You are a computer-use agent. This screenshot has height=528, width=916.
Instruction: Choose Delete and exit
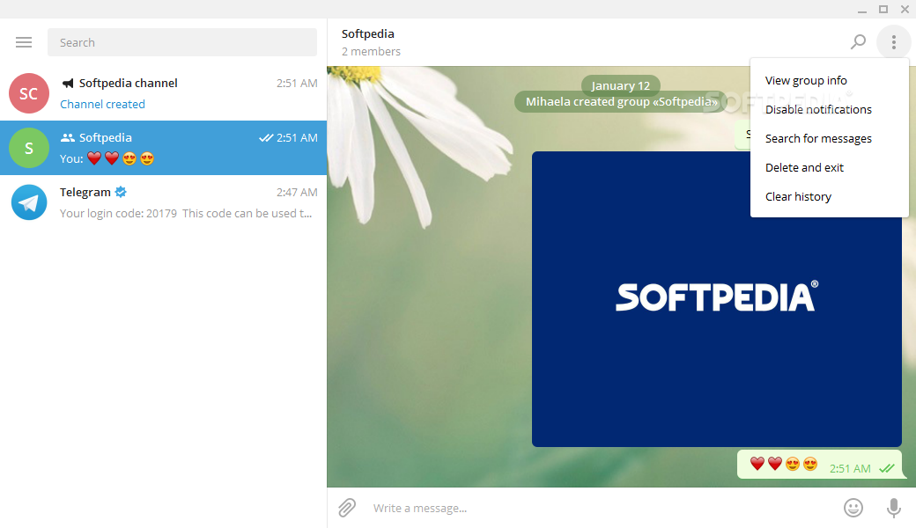829,168
